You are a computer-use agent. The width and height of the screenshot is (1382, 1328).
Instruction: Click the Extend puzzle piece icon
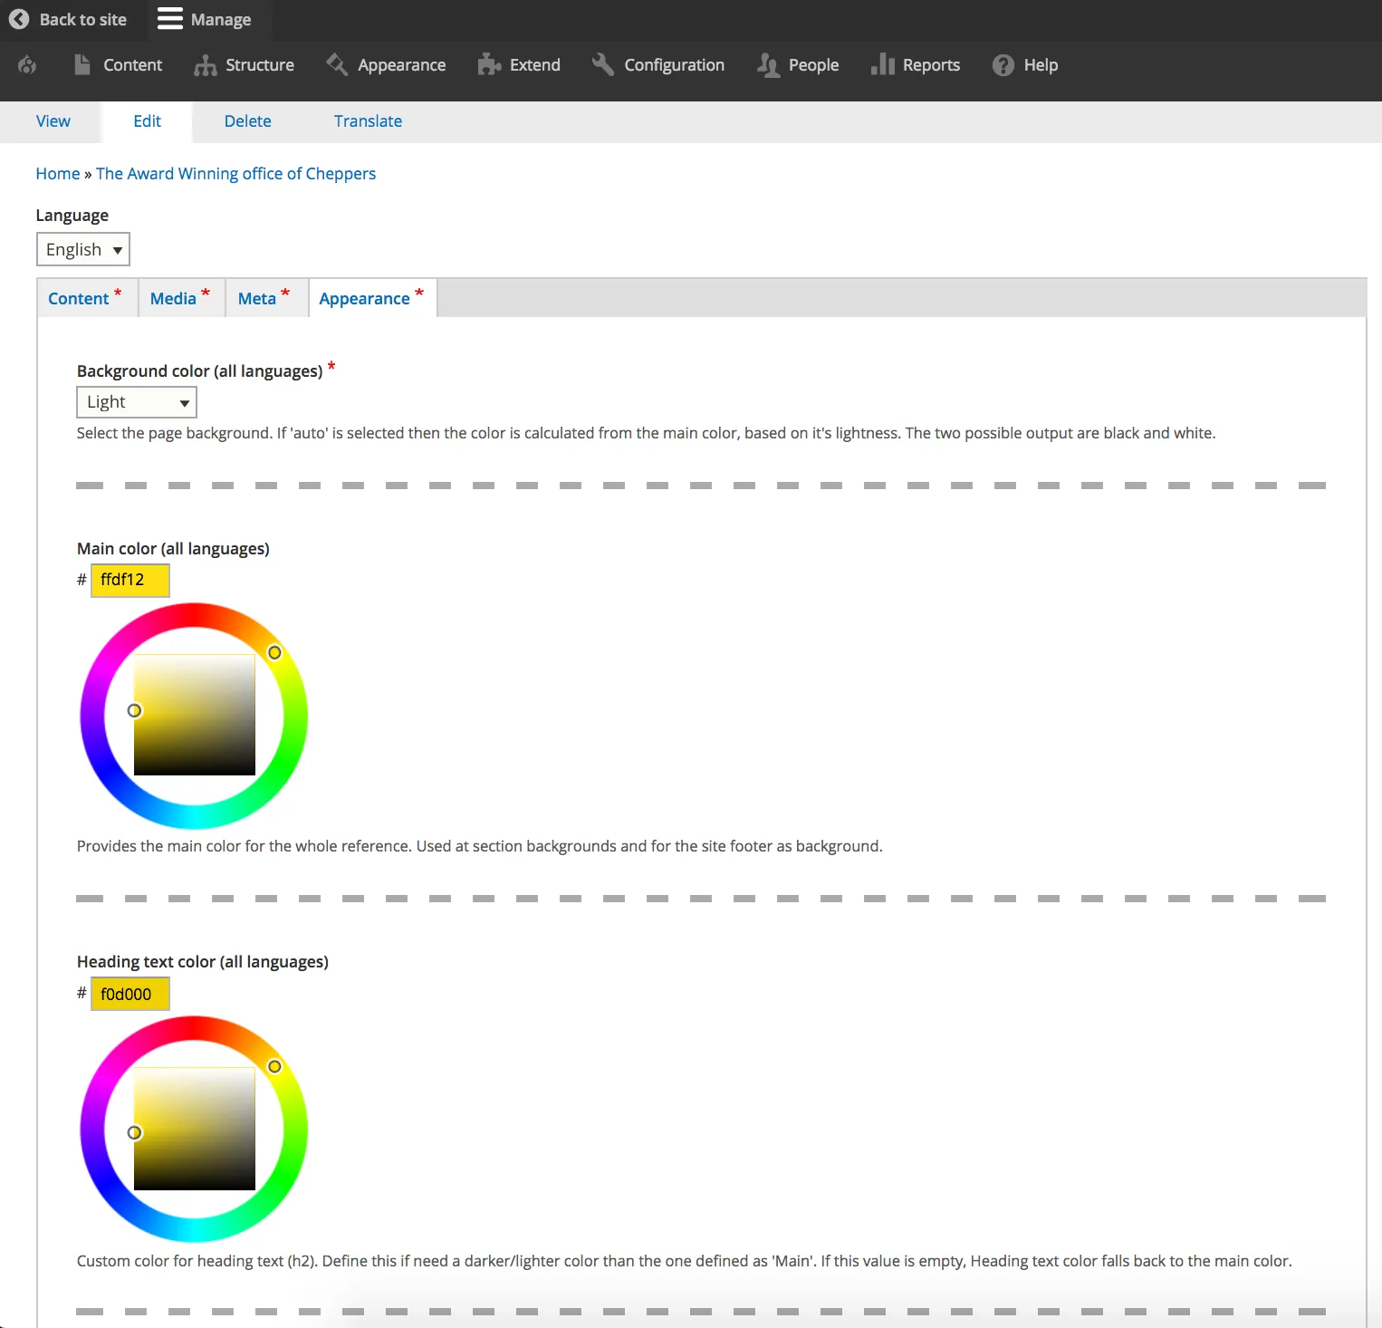pos(489,64)
